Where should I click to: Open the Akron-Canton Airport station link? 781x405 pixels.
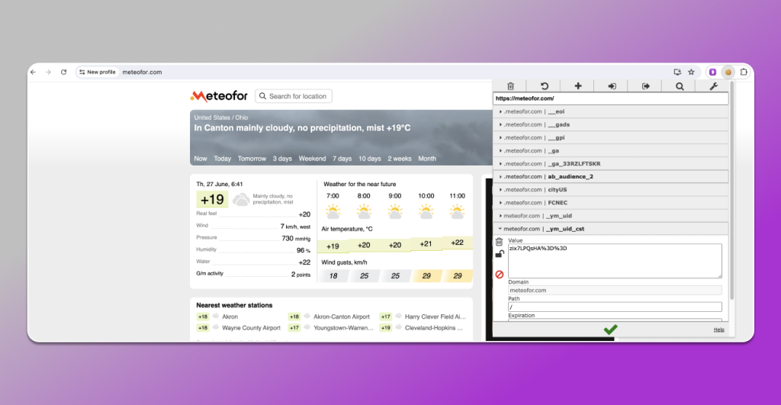point(341,317)
